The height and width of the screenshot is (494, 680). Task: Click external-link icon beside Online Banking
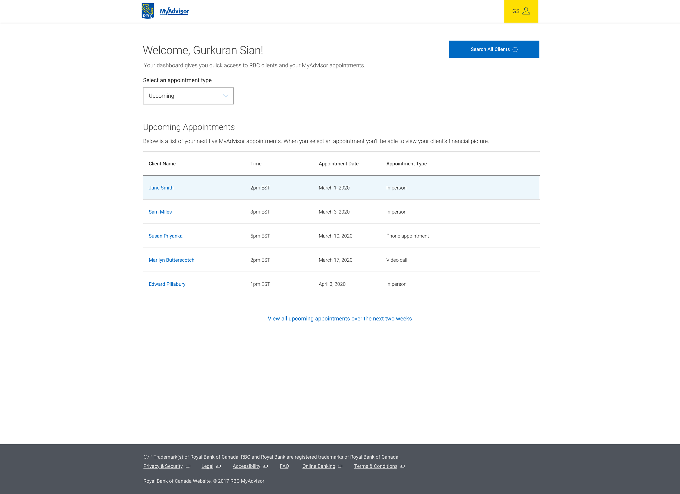[x=340, y=467]
